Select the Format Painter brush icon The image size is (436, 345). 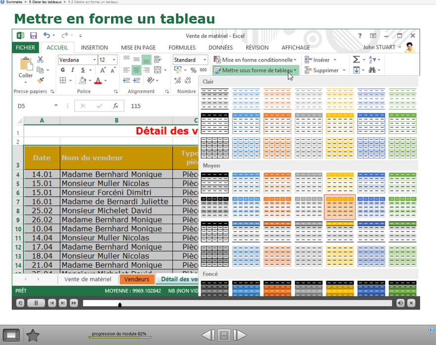click(x=40, y=80)
